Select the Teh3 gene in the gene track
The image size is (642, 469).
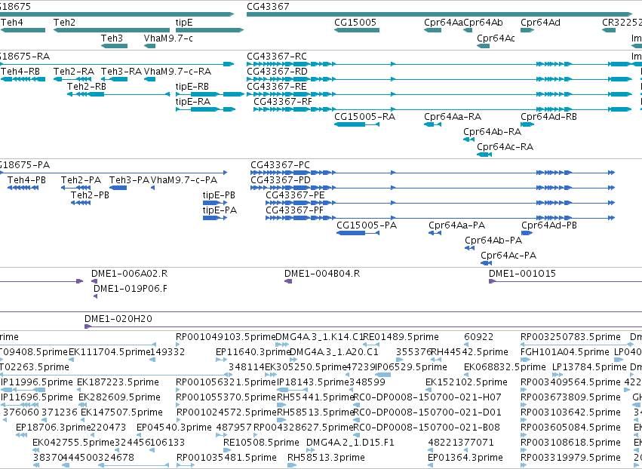[114, 46]
